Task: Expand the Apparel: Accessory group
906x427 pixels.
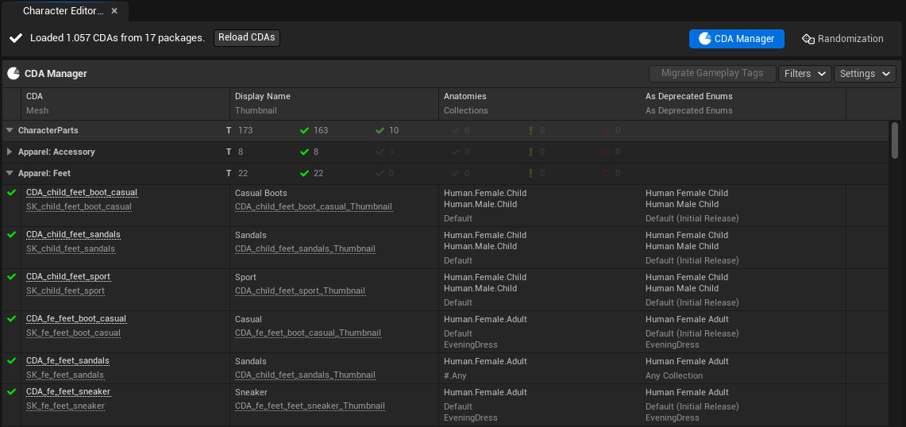Action: click(10, 152)
